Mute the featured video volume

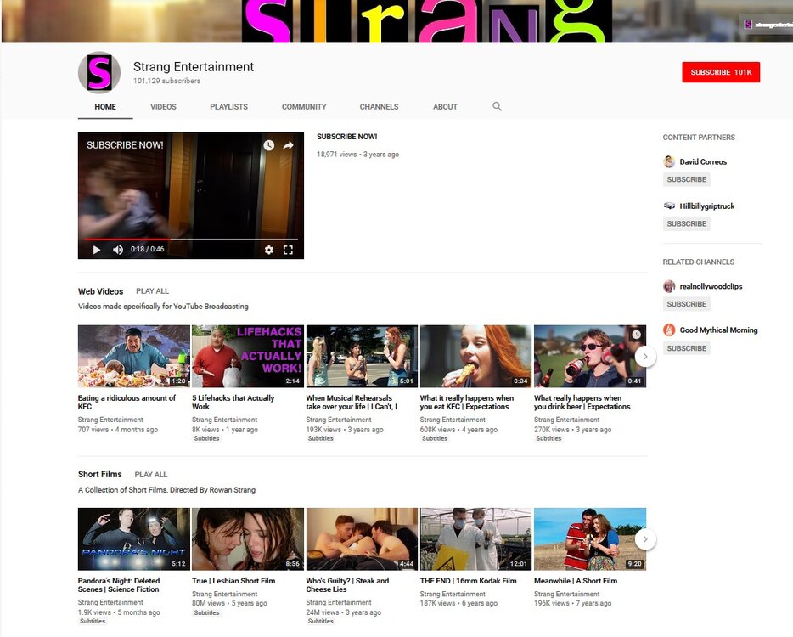[118, 250]
